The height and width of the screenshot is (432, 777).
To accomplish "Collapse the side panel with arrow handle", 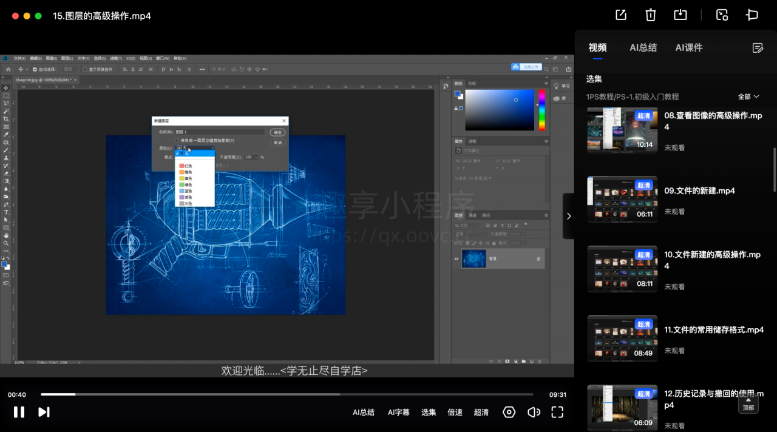I will coord(568,216).
